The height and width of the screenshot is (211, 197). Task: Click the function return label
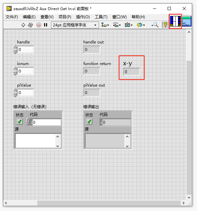[97, 63]
